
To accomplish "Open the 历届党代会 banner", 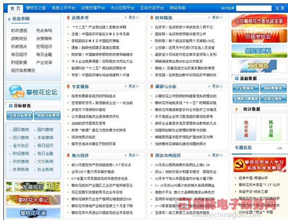I will pyautogui.click(x=259, y=36).
